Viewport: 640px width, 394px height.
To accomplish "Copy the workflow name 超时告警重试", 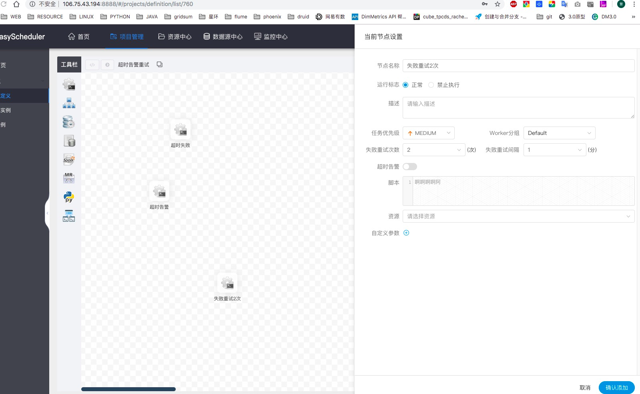I will 160,64.
